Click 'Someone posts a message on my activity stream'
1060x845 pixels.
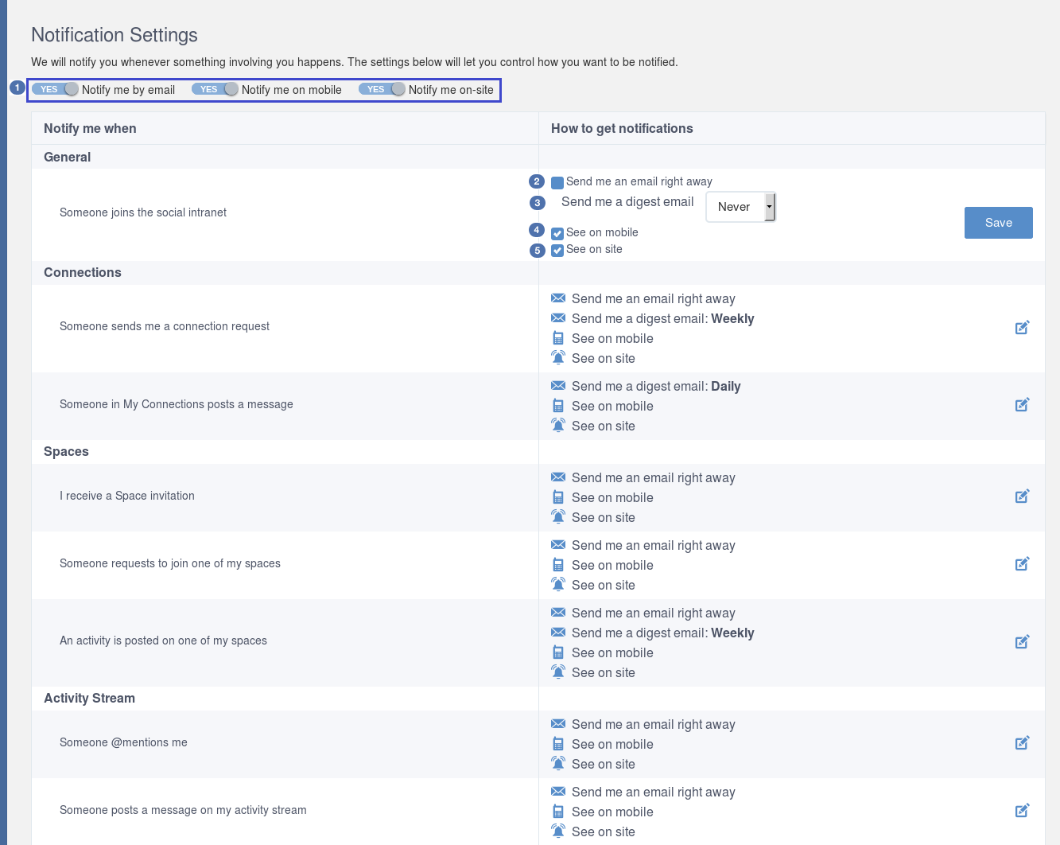point(183,810)
